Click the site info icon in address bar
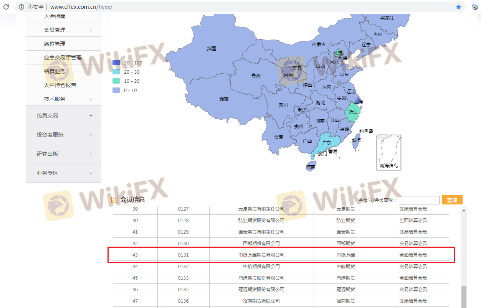The width and height of the screenshot is (481, 308). pyautogui.click(x=21, y=7)
